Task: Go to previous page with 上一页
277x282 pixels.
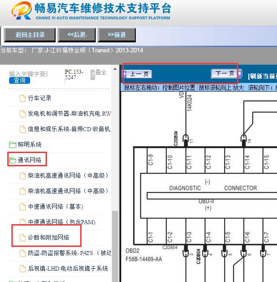Action: click(137, 74)
